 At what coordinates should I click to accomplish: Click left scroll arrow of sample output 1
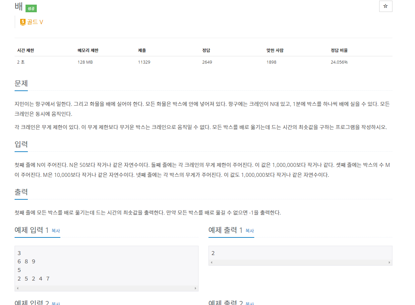point(211,262)
